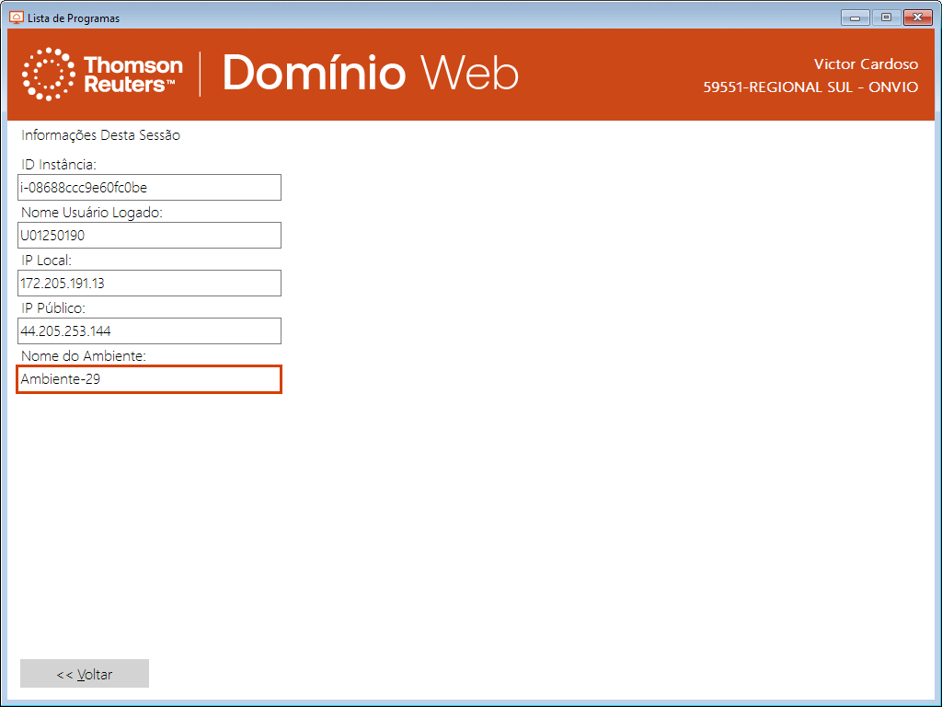Click the ID Instância label
The image size is (942, 707).
(x=58, y=165)
